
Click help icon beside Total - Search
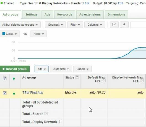pyautogui.click(x=46, y=113)
